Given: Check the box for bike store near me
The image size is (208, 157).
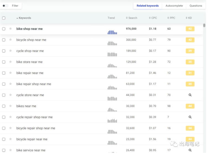Looking at the screenshot, I should 4,62.
